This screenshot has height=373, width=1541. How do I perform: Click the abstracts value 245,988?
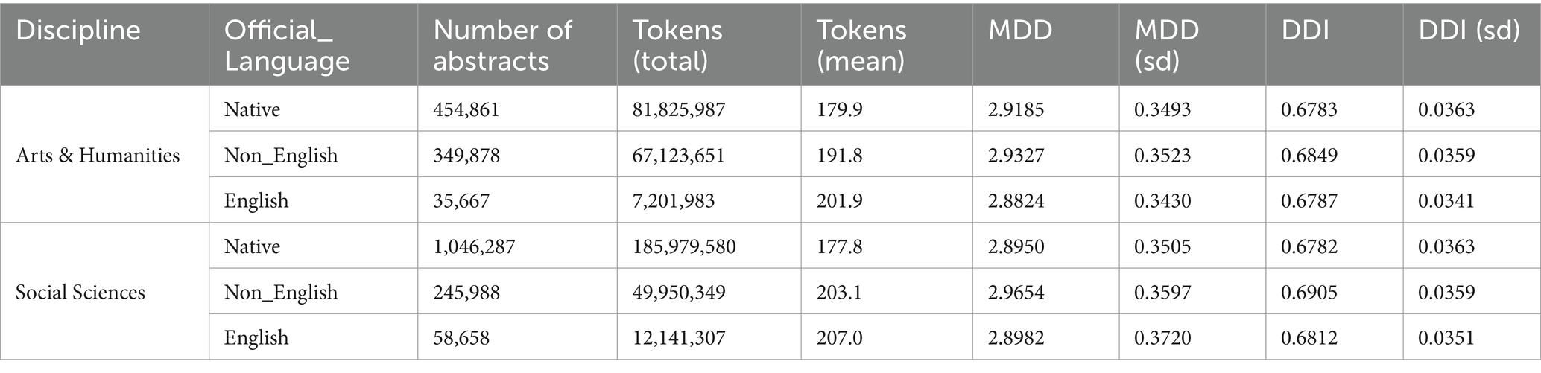[x=466, y=292]
